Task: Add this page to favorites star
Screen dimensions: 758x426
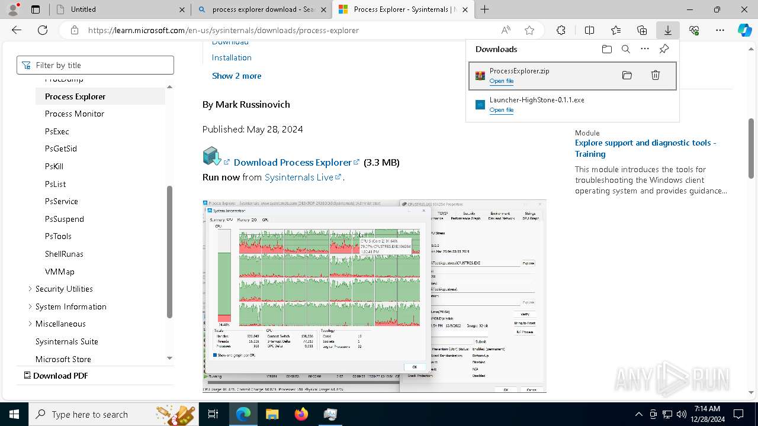Action: point(529,30)
